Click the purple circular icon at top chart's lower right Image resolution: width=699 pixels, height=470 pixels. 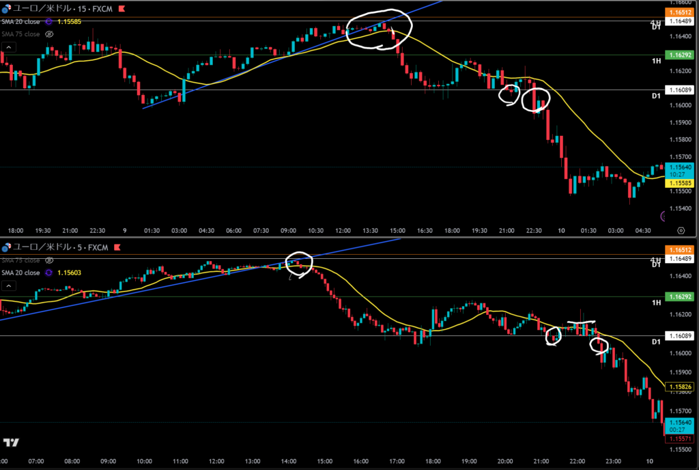pyautogui.click(x=664, y=216)
